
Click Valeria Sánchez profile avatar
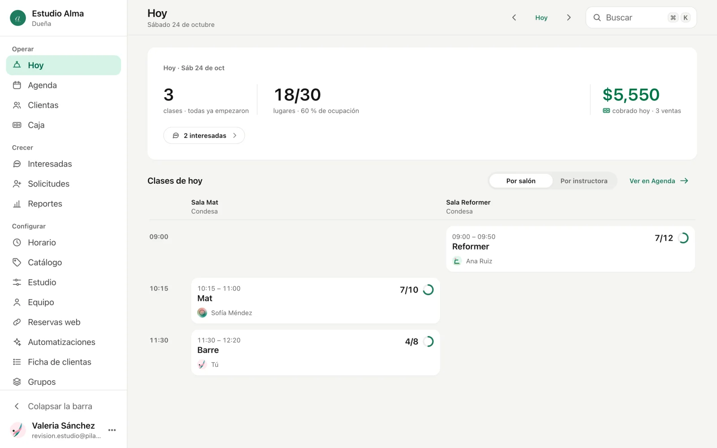[18, 430]
